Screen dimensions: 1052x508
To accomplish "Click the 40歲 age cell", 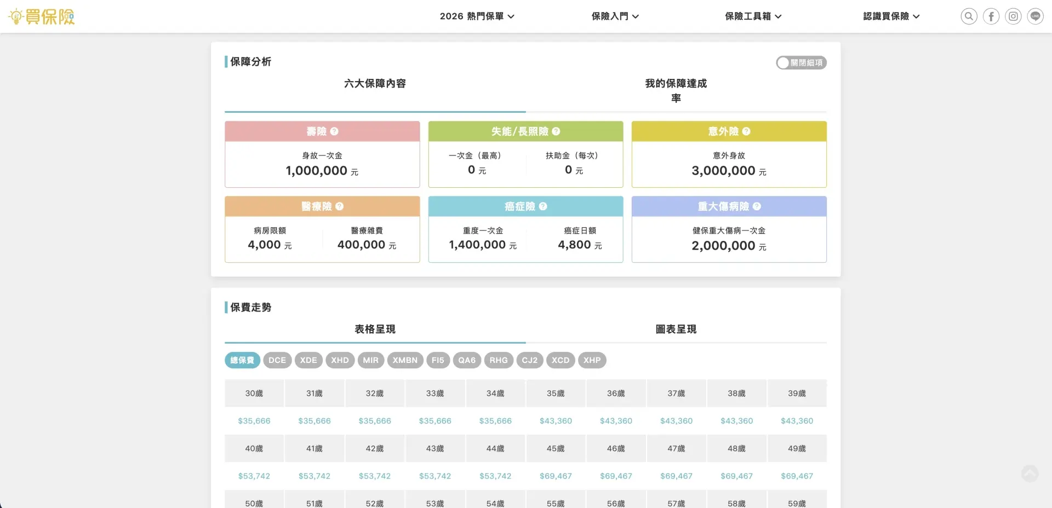I will pyautogui.click(x=254, y=449).
